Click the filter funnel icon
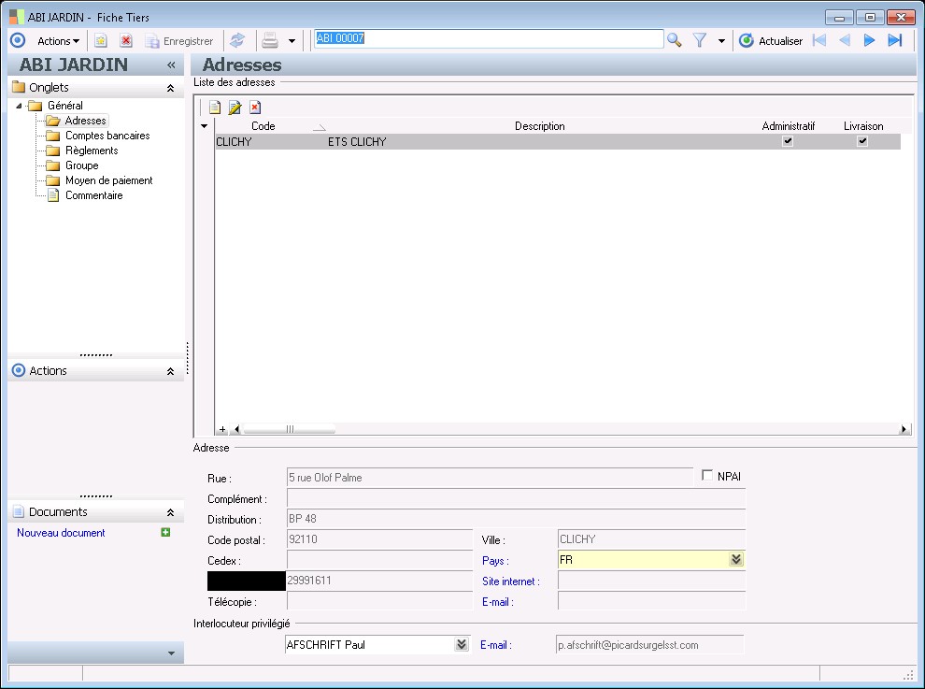Viewport: 925px width, 689px height. (x=699, y=40)
